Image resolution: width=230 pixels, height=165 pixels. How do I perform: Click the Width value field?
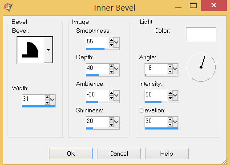[x=33, y=99]
